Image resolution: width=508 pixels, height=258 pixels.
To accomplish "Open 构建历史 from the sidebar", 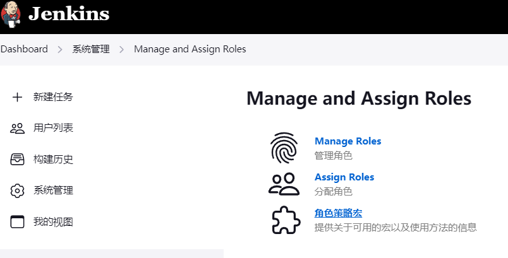I will (x=53, y=160).
